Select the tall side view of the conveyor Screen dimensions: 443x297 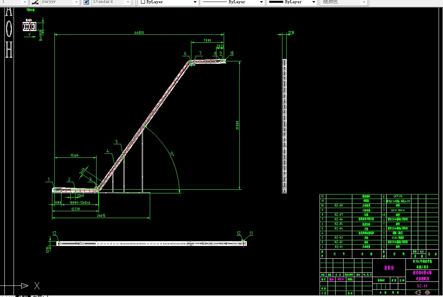point(284,126)
